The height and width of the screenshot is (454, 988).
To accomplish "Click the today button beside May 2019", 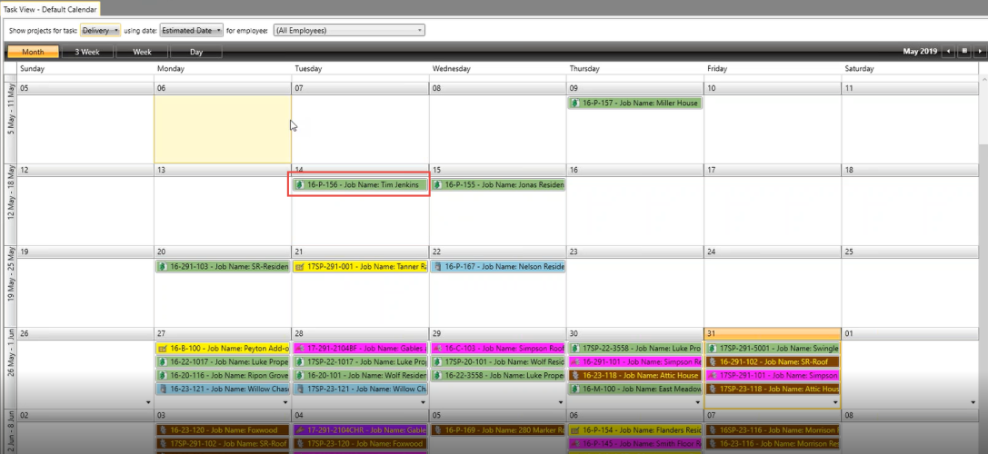I will point(964,52).
